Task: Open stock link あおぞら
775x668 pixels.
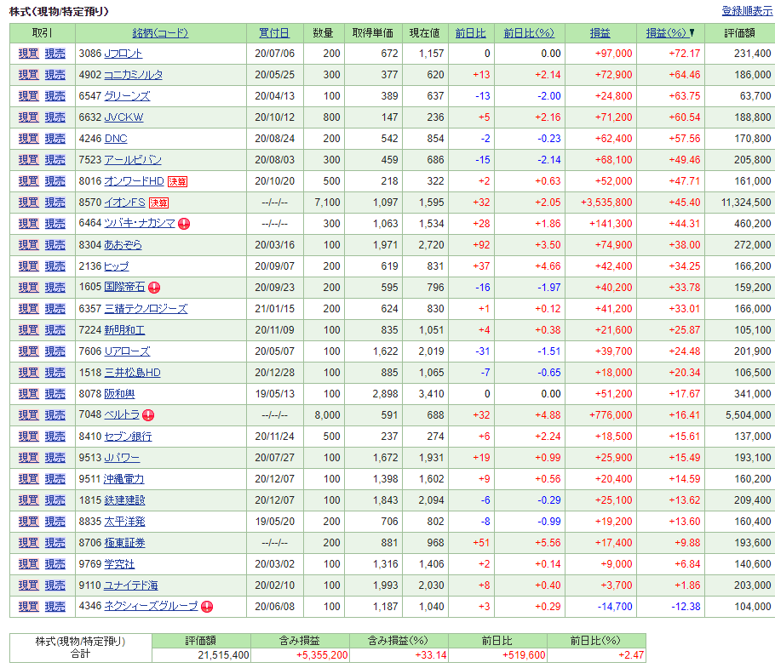Action: pyautogui.click(x=123, y=244)
